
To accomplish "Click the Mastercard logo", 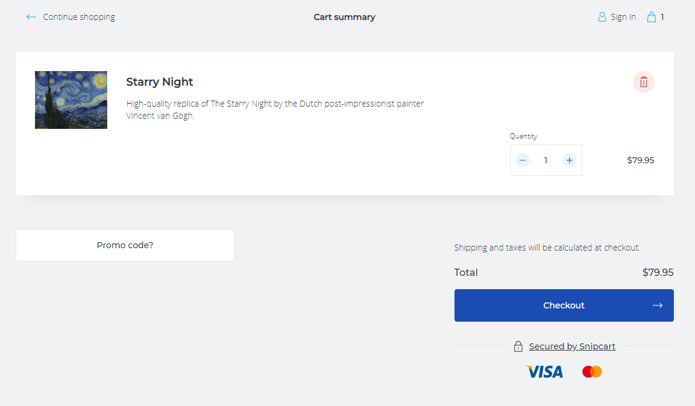I will pos(592,372).
